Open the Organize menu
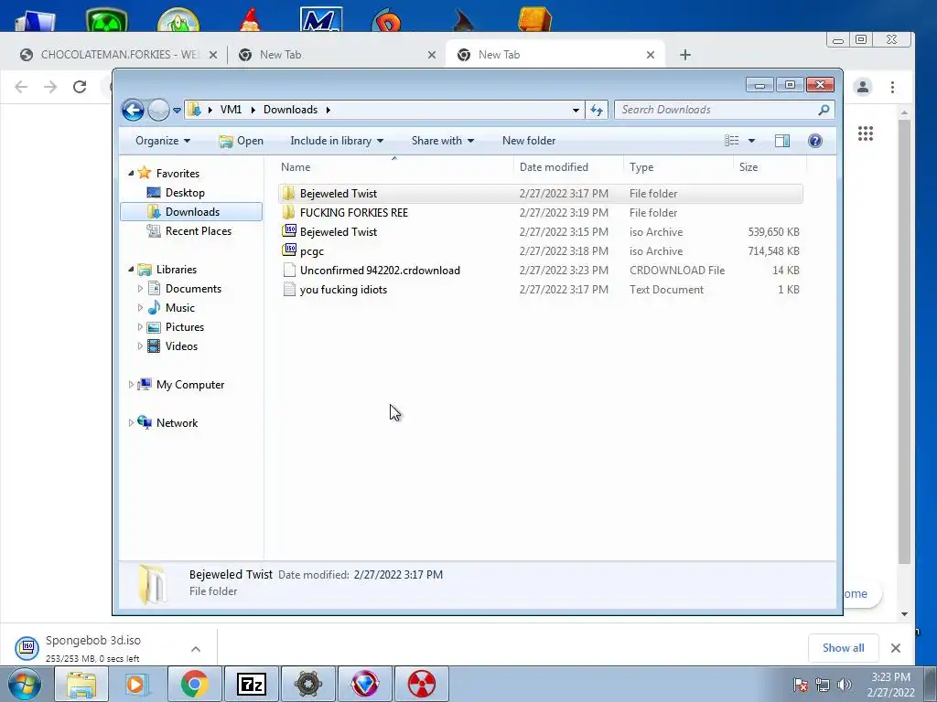 [163, 141]
